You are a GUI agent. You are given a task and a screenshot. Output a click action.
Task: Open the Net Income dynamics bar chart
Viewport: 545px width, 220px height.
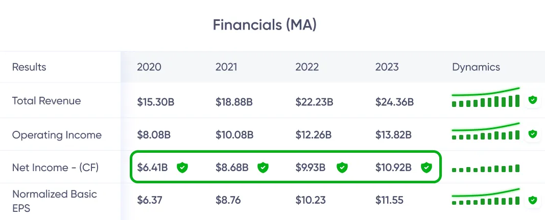(x=485, y=168)
